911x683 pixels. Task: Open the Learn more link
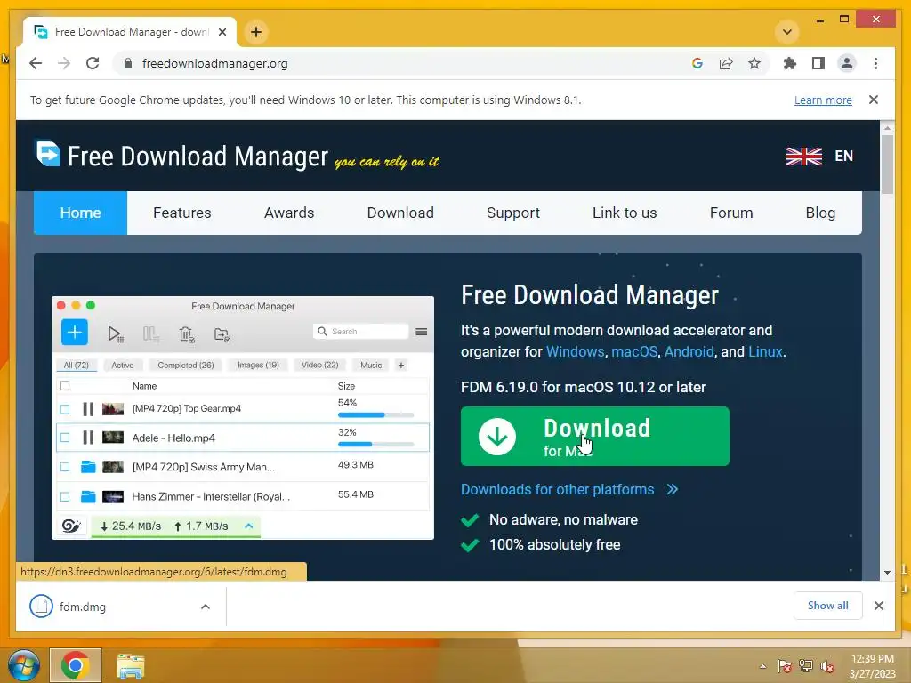coord(823,100)
